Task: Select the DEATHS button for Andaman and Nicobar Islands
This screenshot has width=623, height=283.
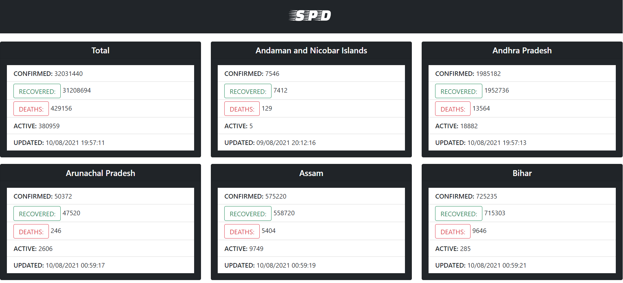Action: click(x=242, y=109)
